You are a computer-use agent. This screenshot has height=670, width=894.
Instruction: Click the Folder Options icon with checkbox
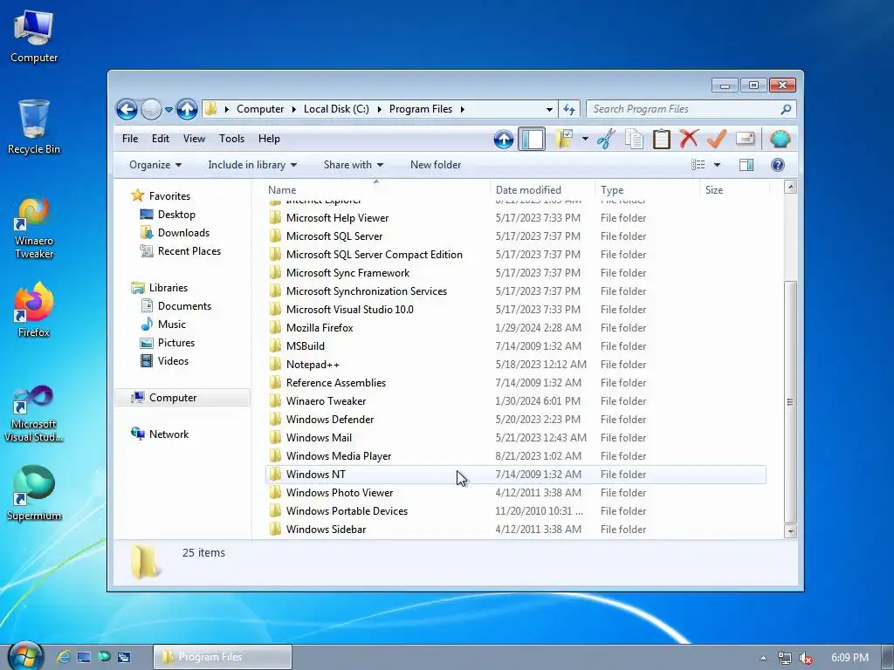(564, 139)
